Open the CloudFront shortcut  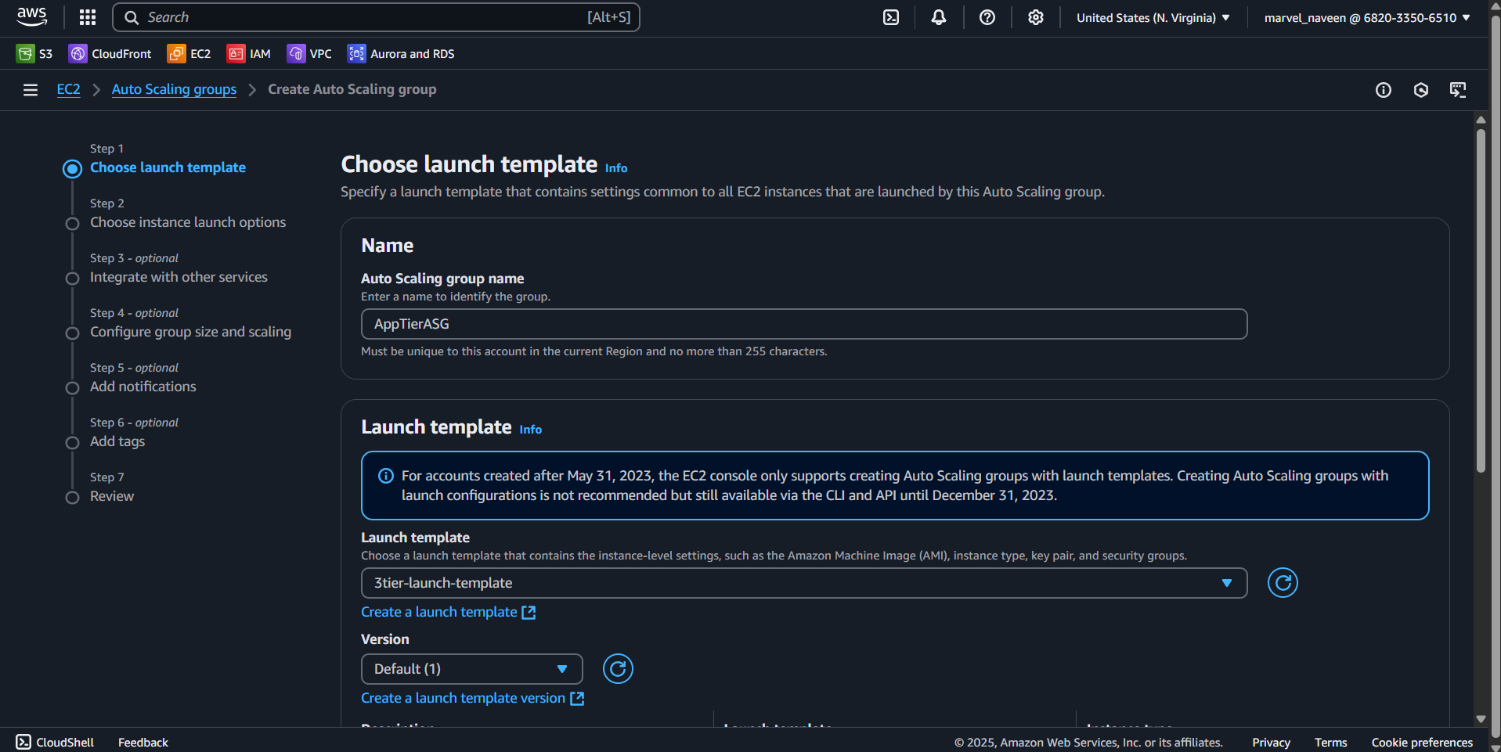[x=110, y=53]
